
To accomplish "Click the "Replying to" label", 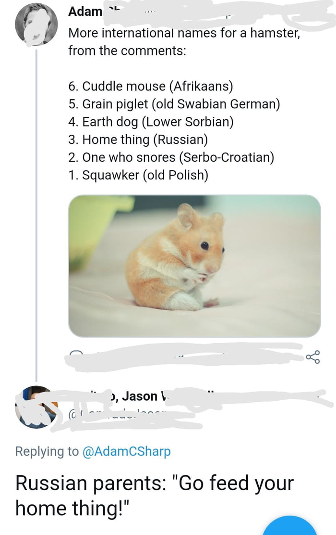I will (47, 451).
